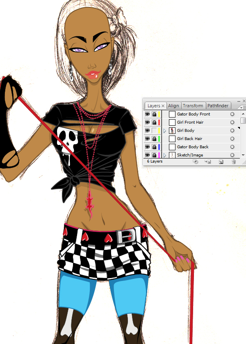
Task: Select the Gator Body Front layer name
Action: (x=194, y=114)
